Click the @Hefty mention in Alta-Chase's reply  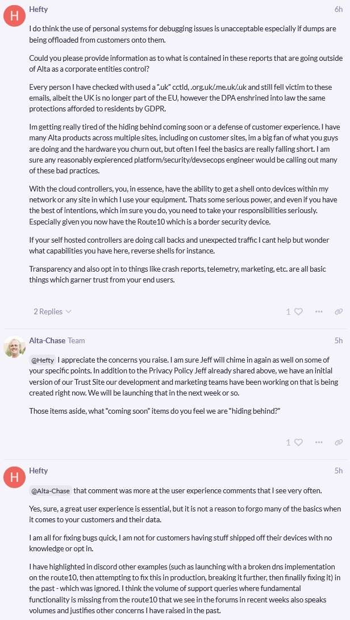point(43,360)
